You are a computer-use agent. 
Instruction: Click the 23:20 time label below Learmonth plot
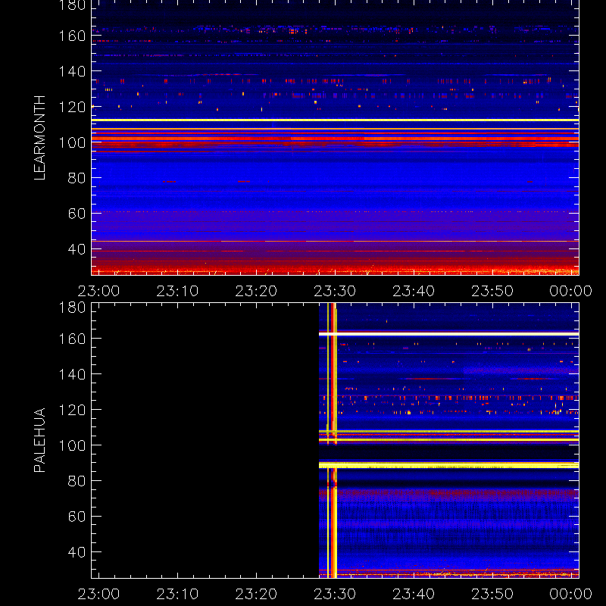pyautogui.click(x=256, y=291)
